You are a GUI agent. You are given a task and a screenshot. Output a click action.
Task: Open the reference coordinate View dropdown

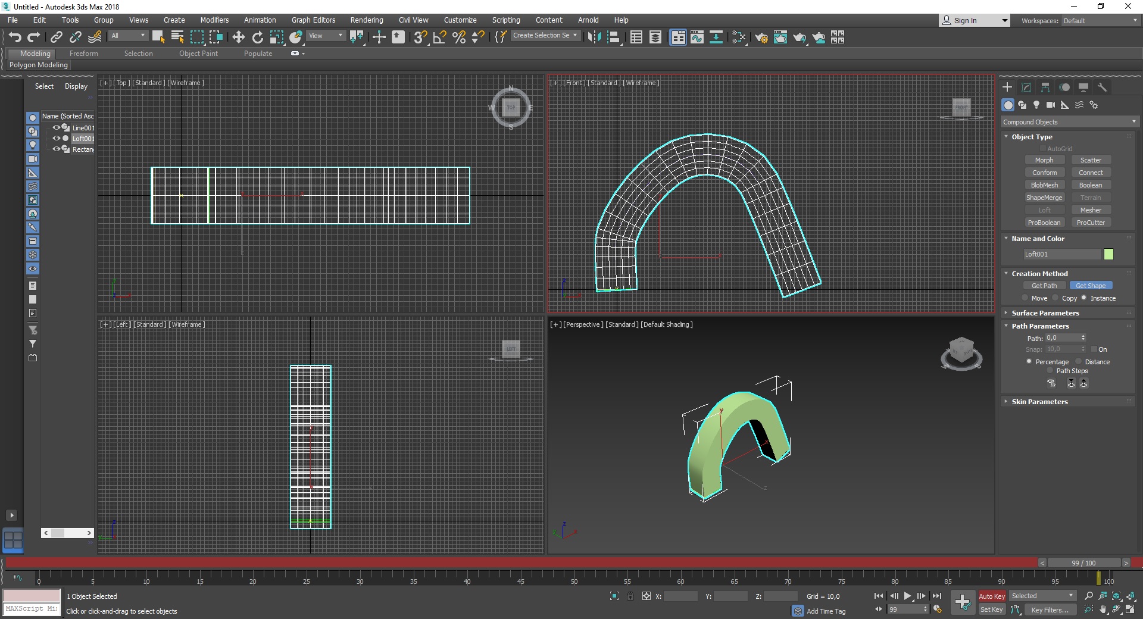coord(326,36)
